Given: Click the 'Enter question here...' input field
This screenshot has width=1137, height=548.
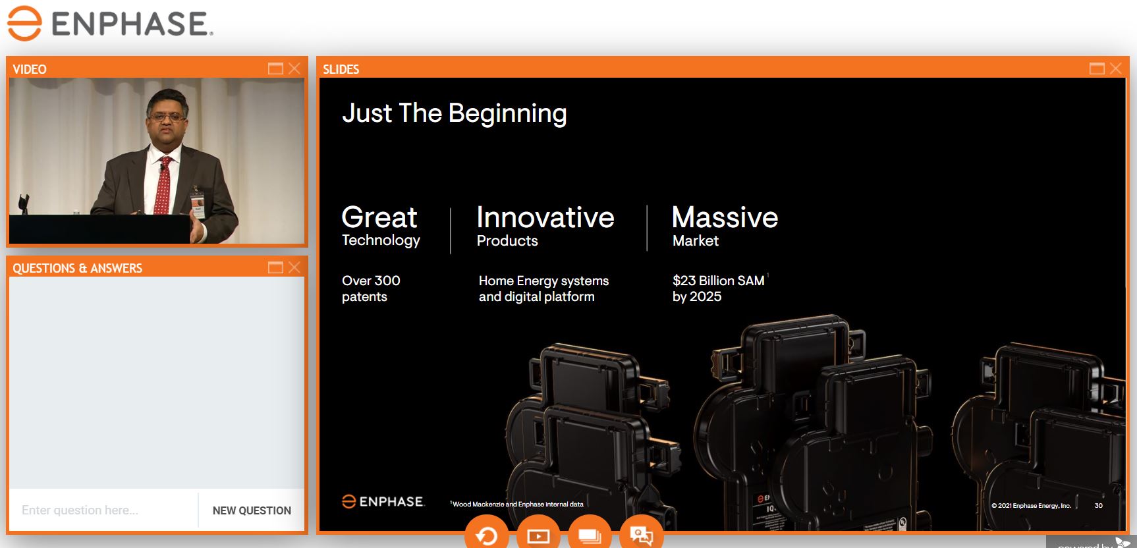Looking at the screenshot, I should point(103,510).
